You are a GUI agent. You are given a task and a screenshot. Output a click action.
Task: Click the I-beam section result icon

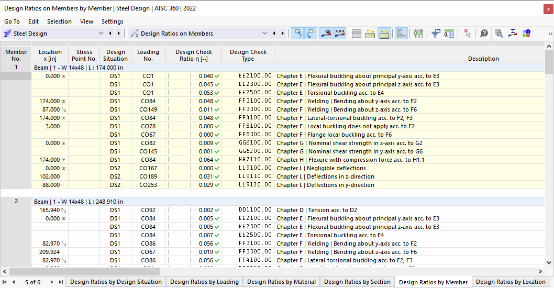point(513,34)
